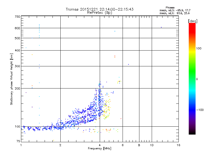The height and width of the screenshot is (158, 210).
Task: Click the x-axis tick label '16'
Action: [178, 145]
